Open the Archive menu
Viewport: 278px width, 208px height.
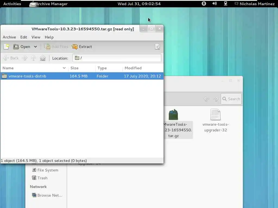9,37
